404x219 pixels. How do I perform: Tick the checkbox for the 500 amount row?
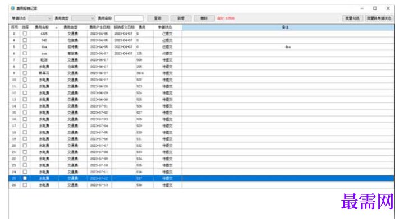click(x=25, y=60)
